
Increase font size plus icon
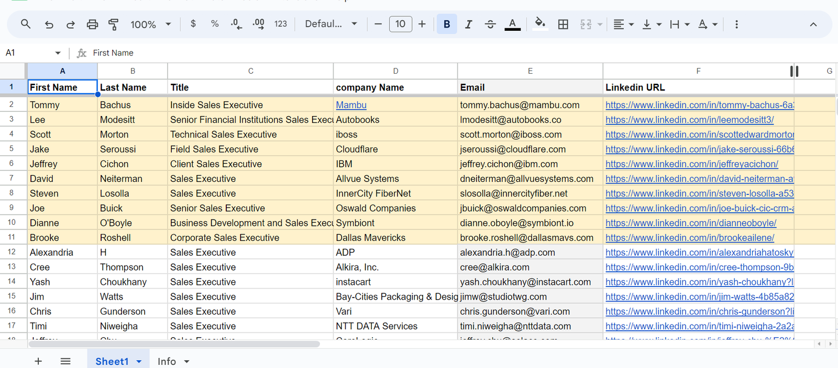click(422, 24)
